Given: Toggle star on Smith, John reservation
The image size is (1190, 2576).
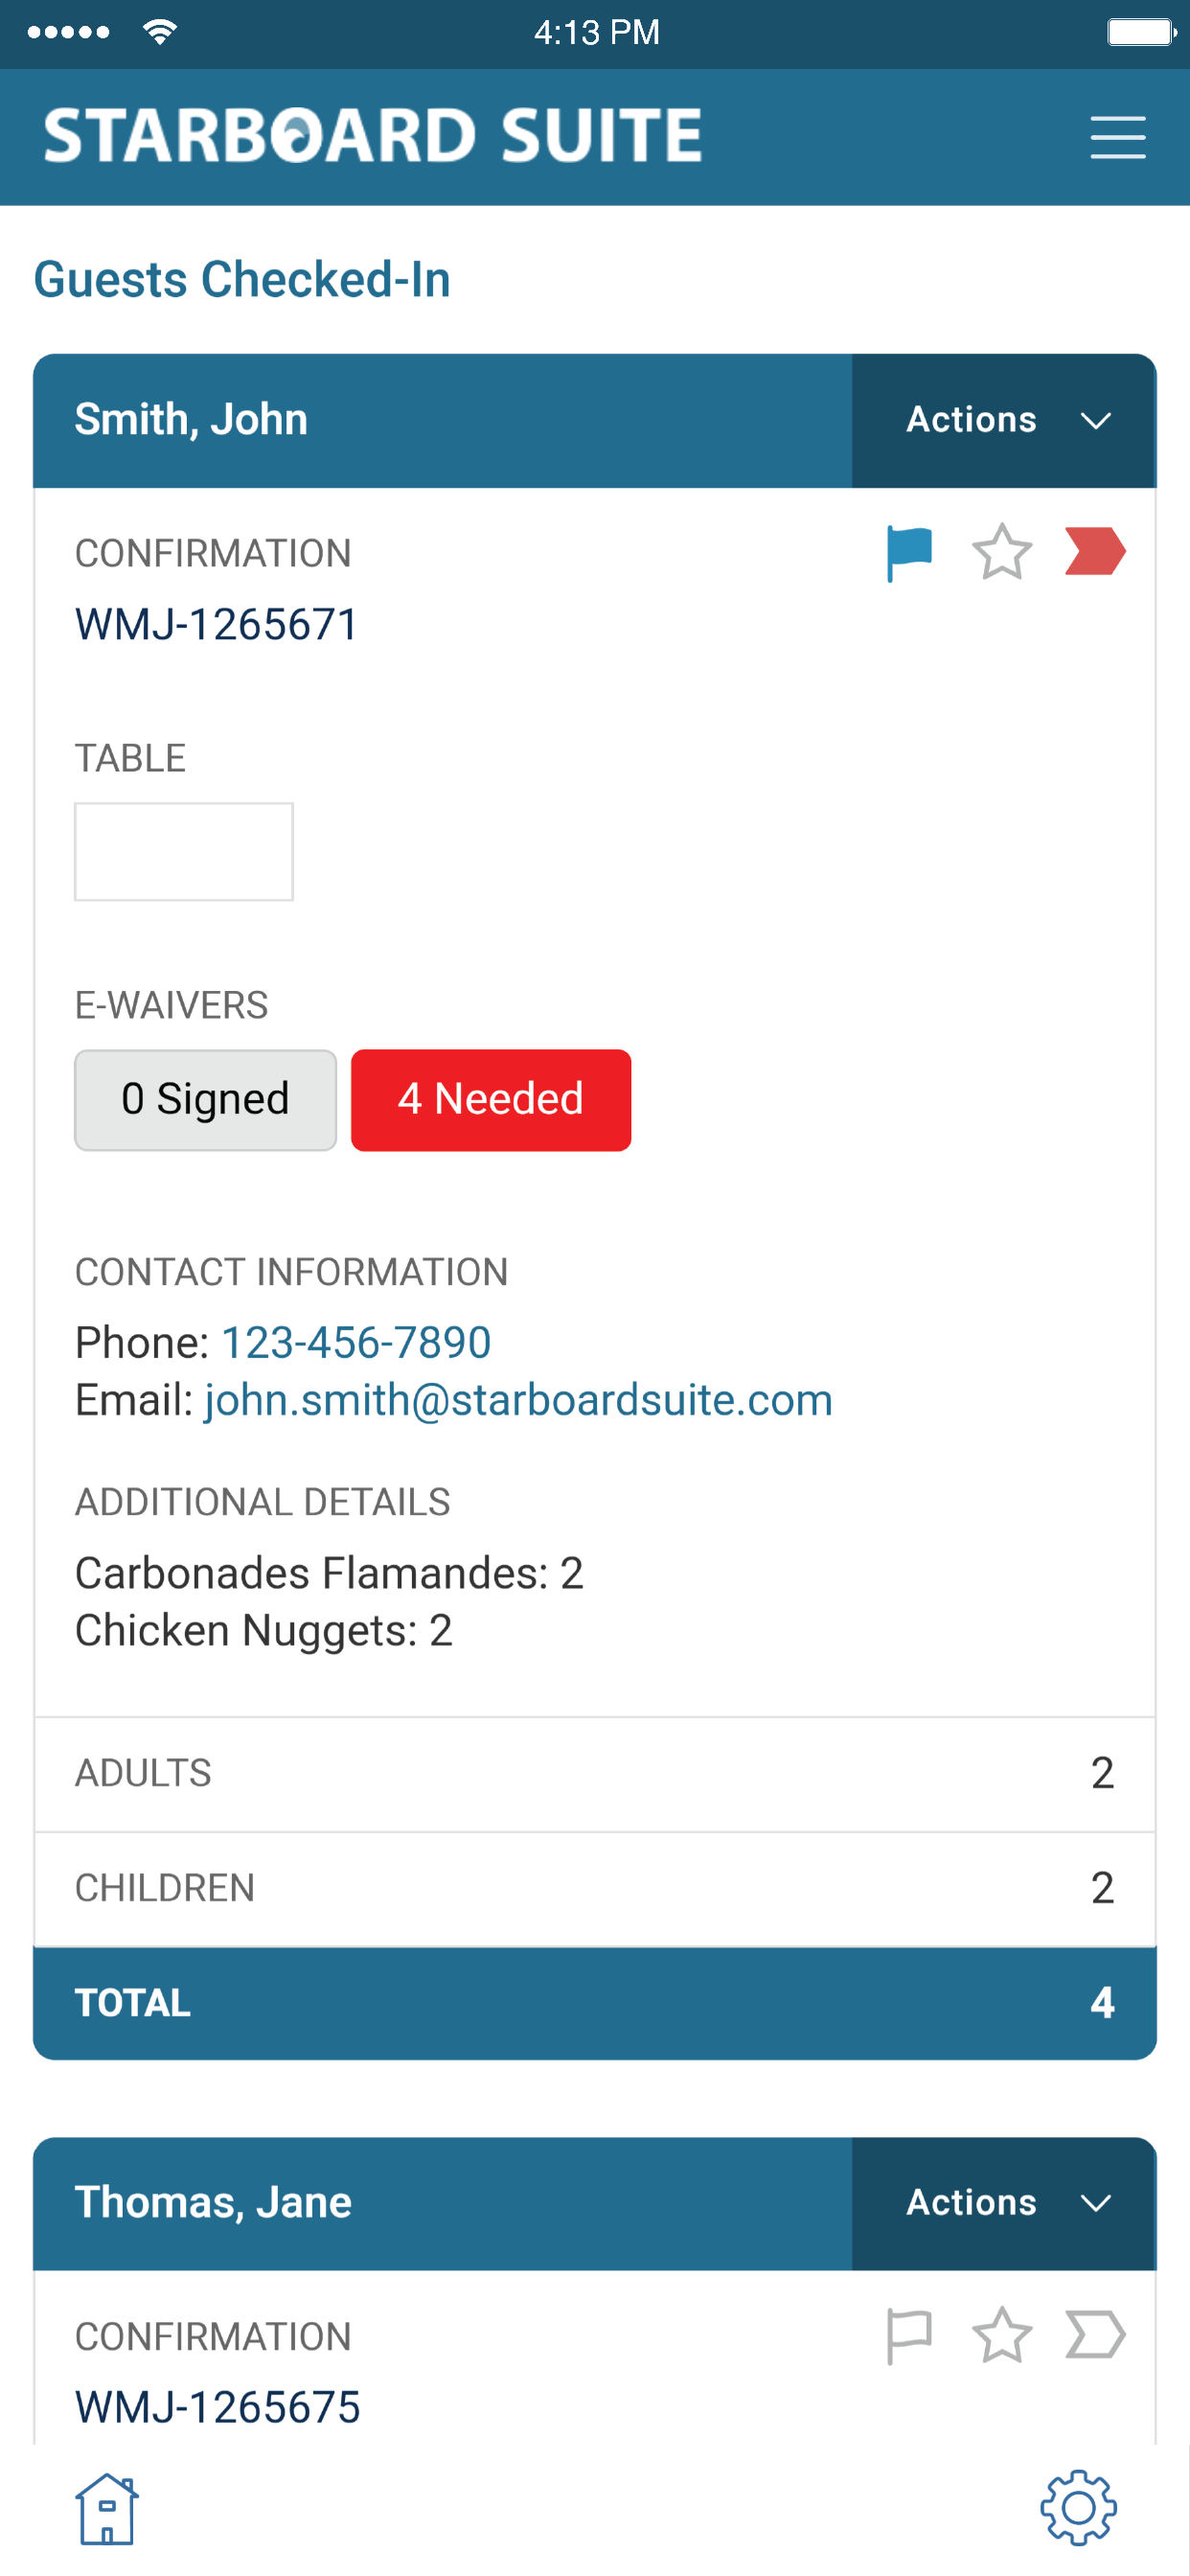Looking at the screenshot, I should 1001,552.
